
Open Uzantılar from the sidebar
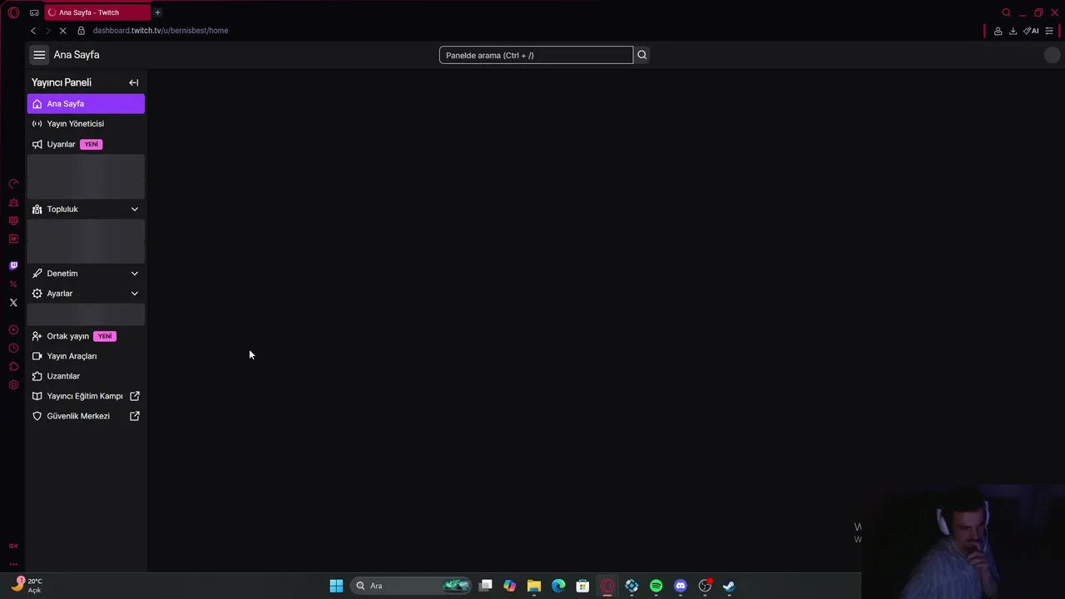pos(86,376)
